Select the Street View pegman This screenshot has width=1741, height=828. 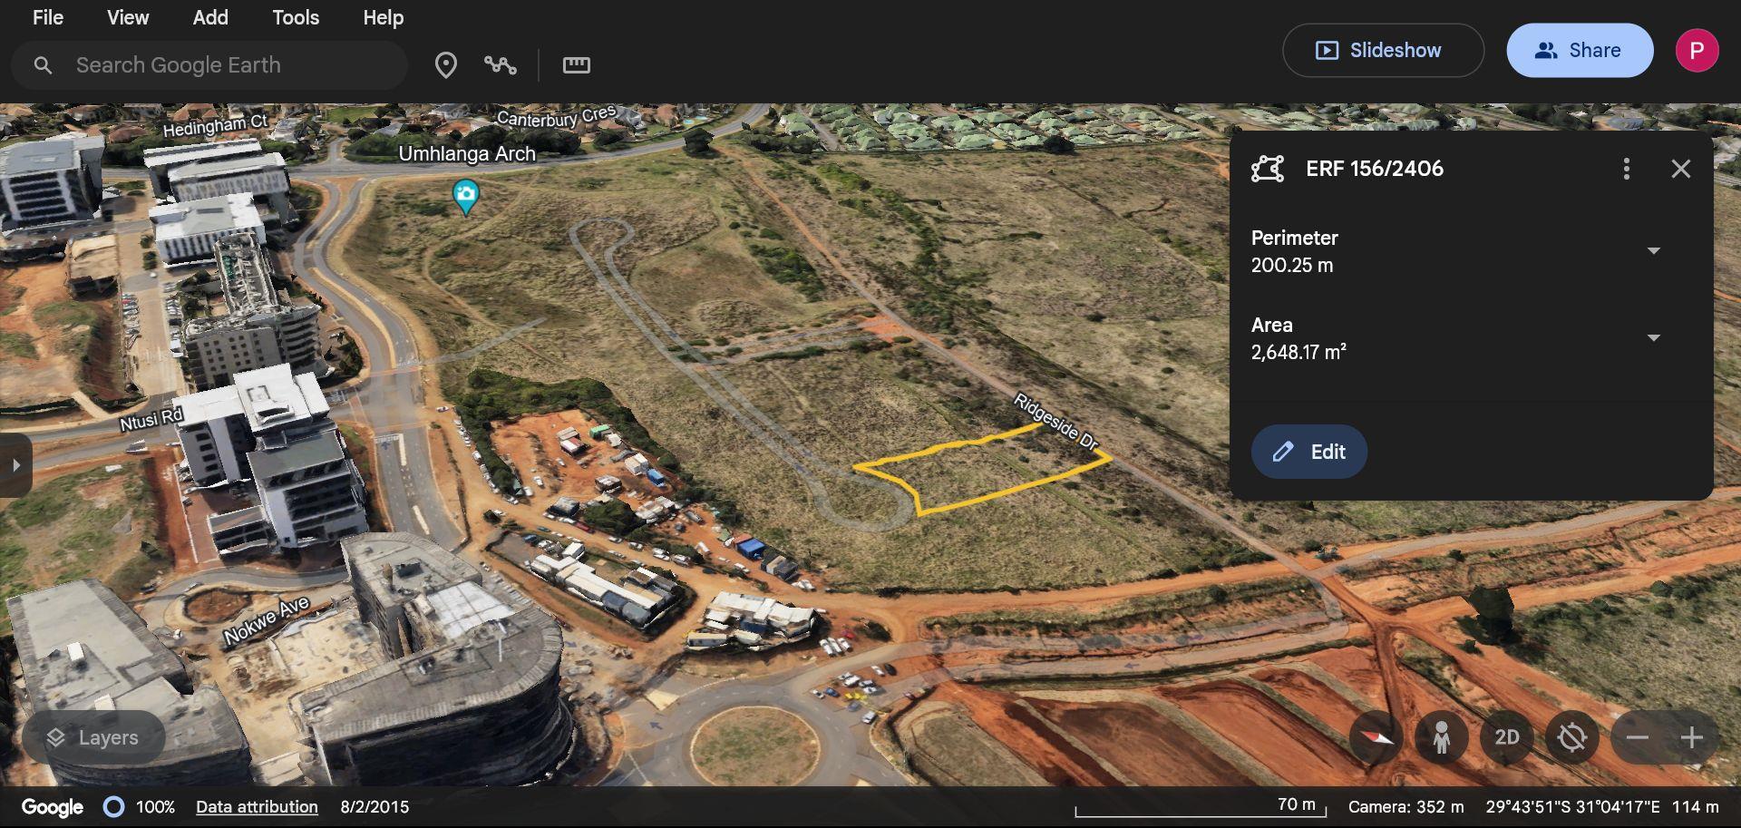click(x=1441, y=737)
